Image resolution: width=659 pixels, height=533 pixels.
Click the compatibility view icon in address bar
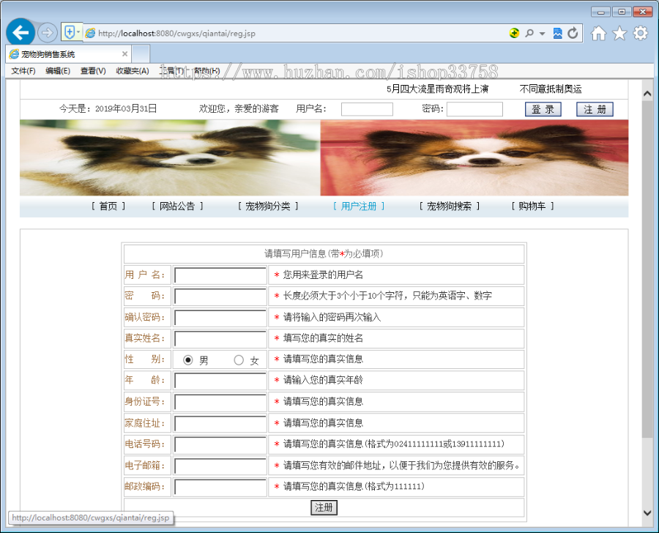[x=558, y=33]
